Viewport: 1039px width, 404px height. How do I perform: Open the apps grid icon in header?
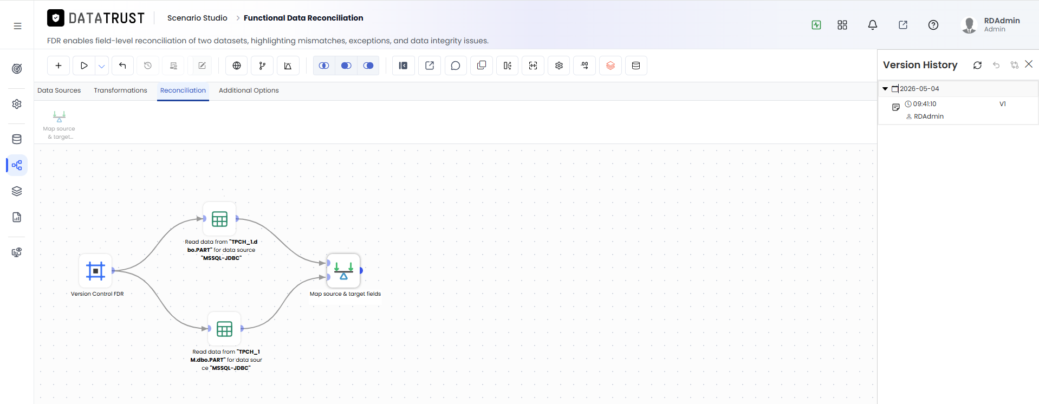click(842, 25)
